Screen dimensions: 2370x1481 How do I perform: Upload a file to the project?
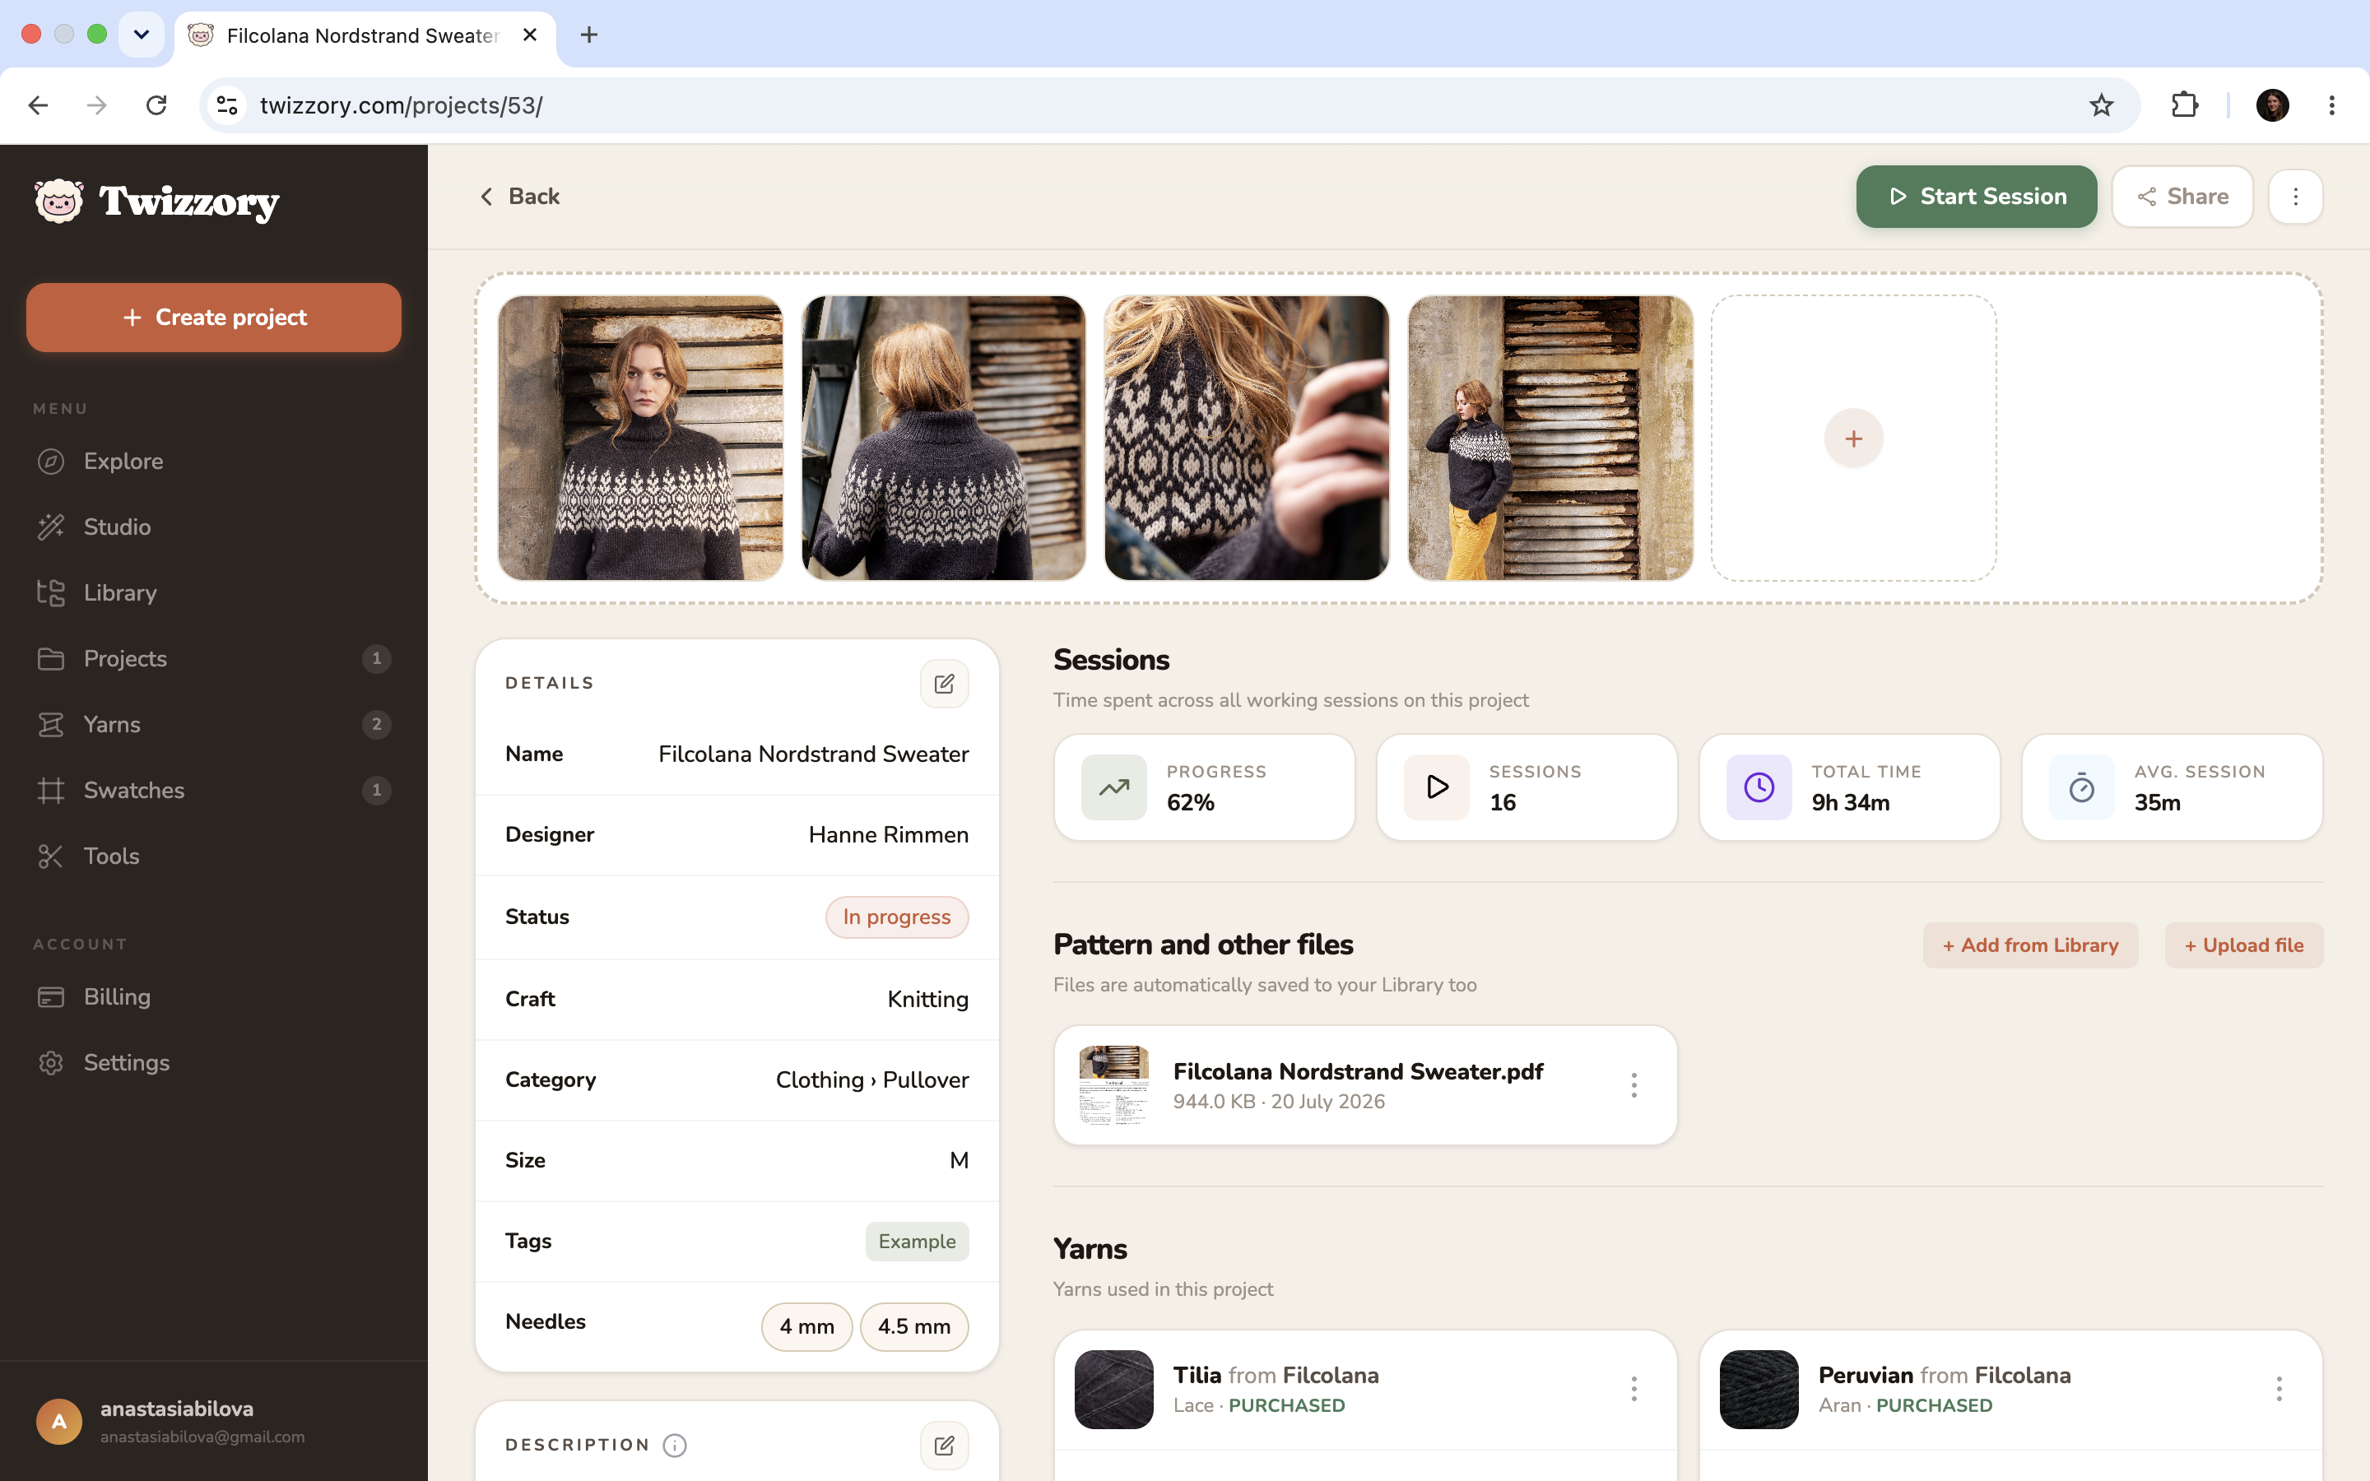coord(2243,945)
